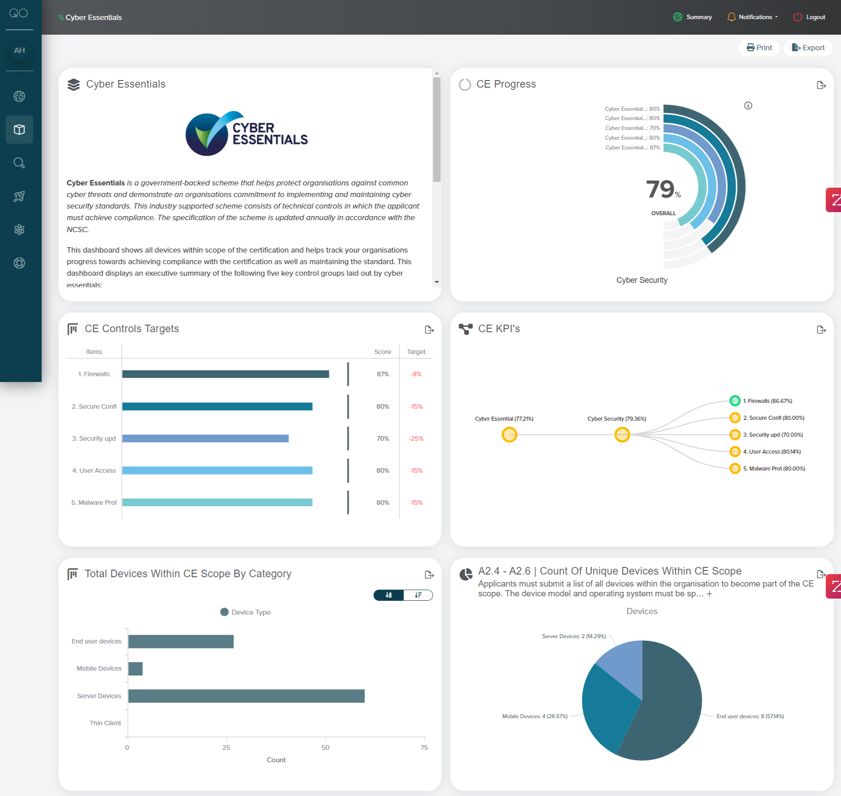
Task: Click the lifebuoy support icon in sidebar
Action: coord(19,263)
